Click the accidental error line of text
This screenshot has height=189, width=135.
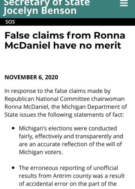[68, 184]
